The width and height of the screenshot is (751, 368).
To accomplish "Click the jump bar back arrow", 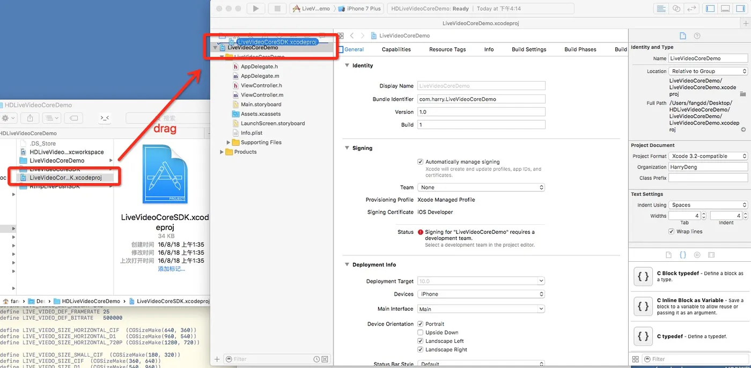I will click(352, 36).
